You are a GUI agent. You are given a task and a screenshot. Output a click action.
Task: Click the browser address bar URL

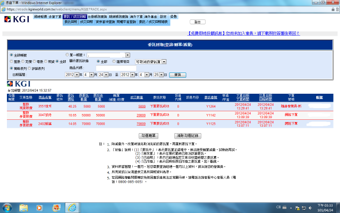pyautogui.click(x=57, y=10)
